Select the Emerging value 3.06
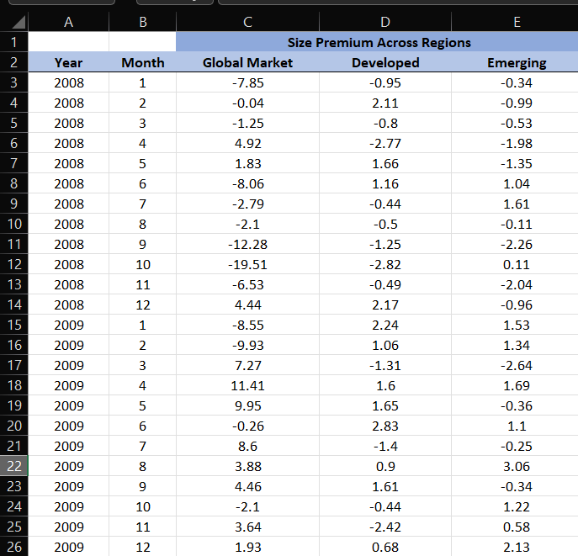This screenshot has height=556, width=578. pyautogui.click(x=517, y=466)
